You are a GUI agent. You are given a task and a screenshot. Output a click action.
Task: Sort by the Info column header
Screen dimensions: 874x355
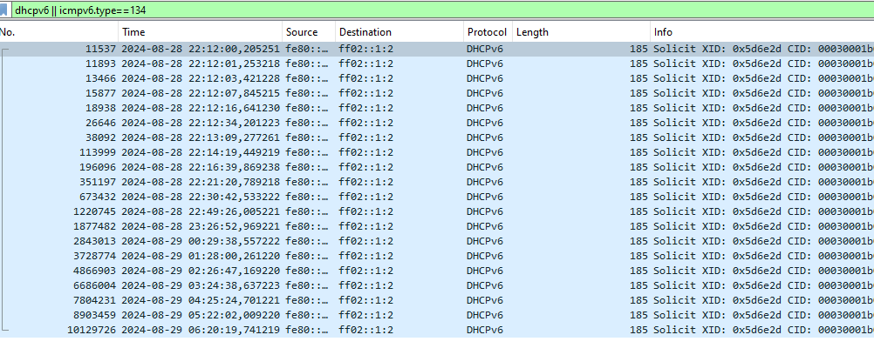tap(762, 32)
